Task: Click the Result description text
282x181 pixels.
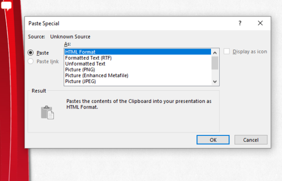Action: click(139, 104)
